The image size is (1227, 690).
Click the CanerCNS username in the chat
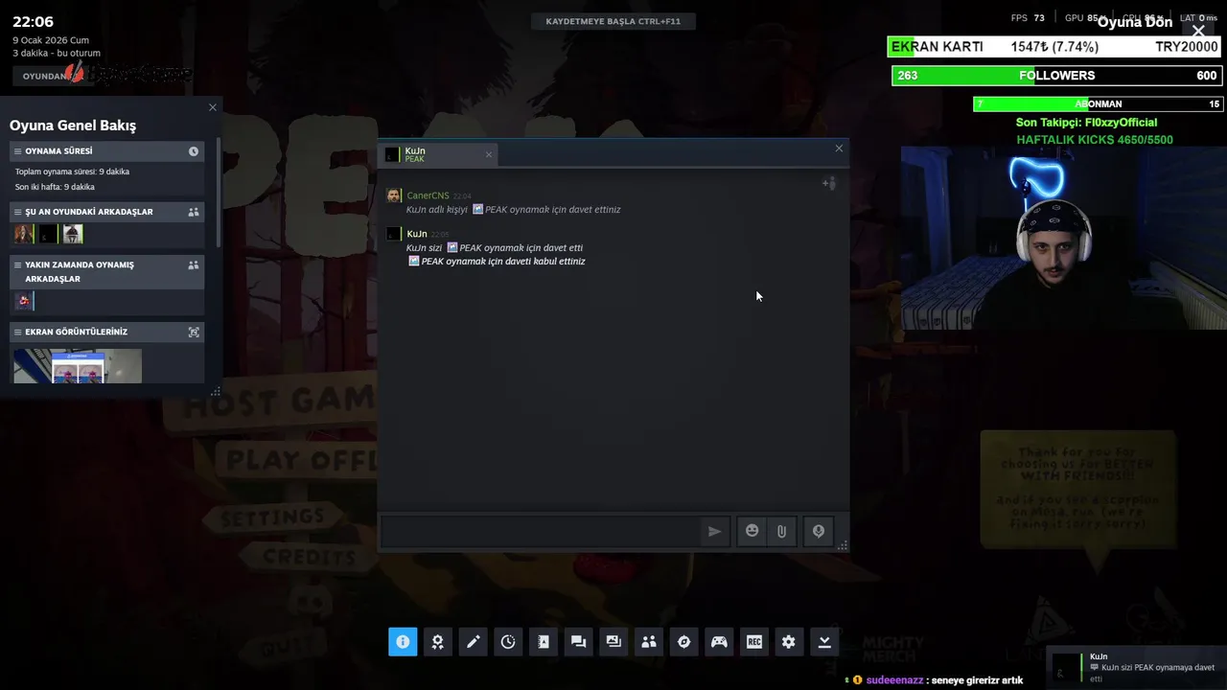tap(428, 195)
